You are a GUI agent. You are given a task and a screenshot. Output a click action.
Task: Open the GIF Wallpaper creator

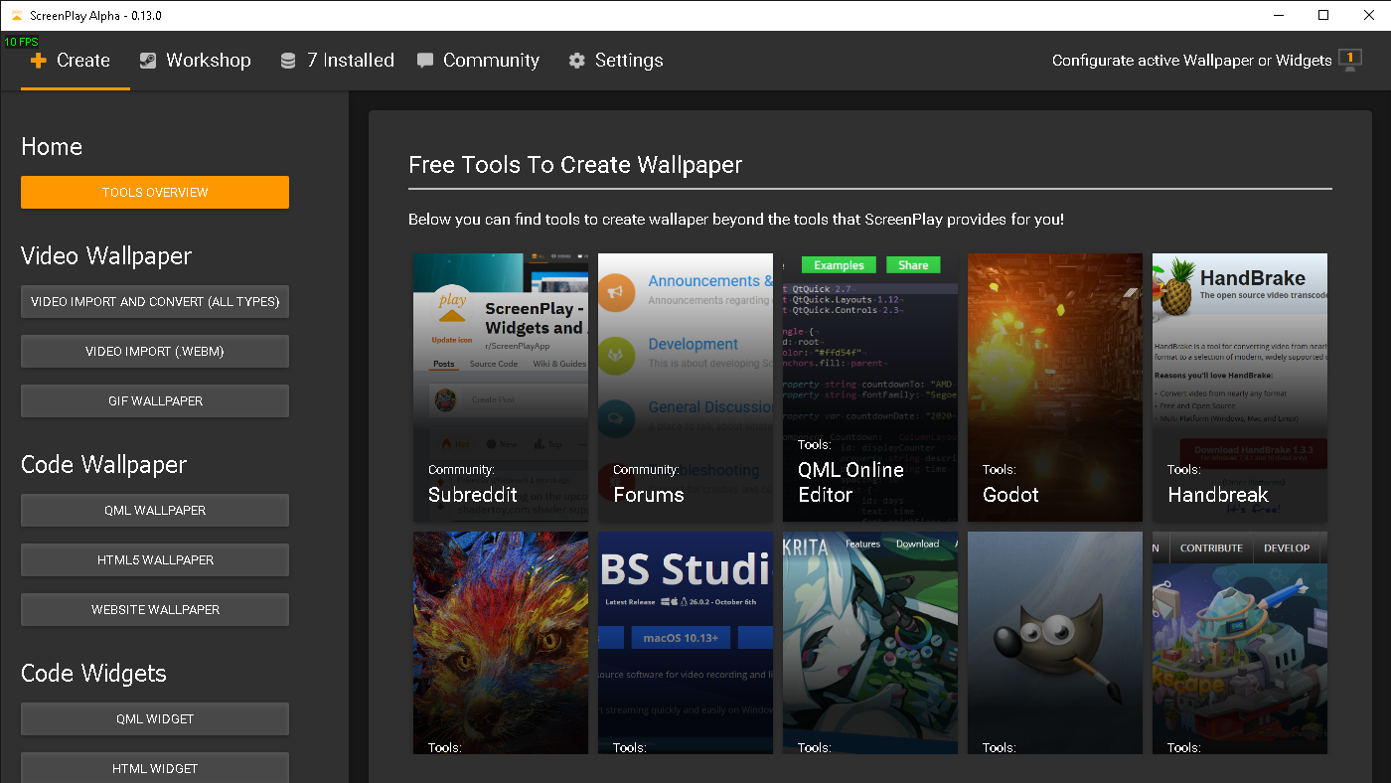click(155, 401)
